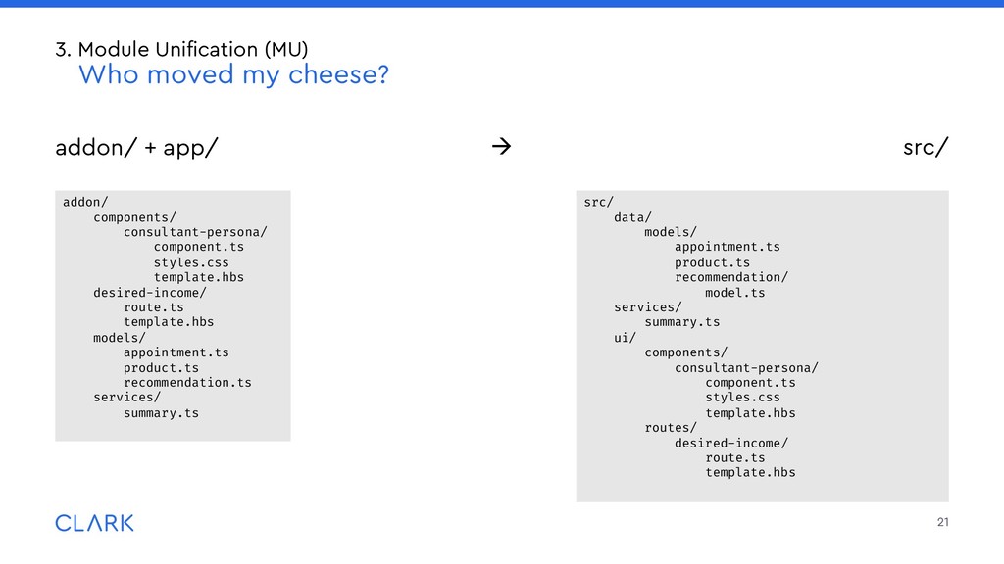Image resolution: width=1004 pixels, height=564 pixels.
Task: Open "product.ts" in the addon tree
Action: pos(161,367)
